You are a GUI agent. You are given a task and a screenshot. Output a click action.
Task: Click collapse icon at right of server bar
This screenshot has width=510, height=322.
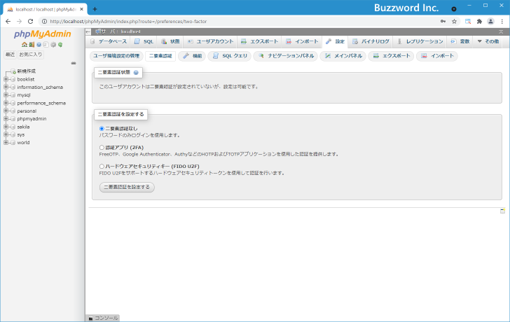pos(501,31)
